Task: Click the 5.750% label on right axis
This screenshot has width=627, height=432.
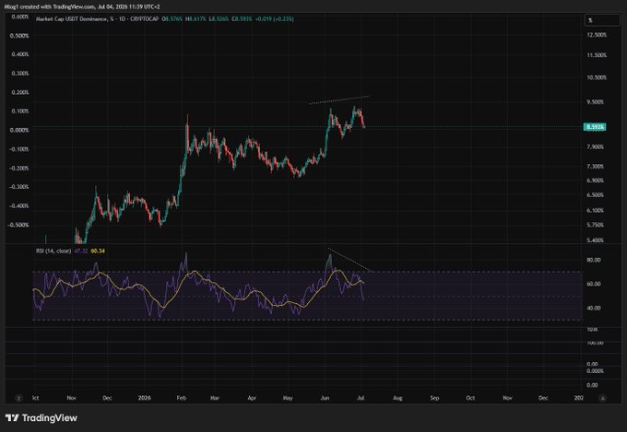Action: click(596, 225)
